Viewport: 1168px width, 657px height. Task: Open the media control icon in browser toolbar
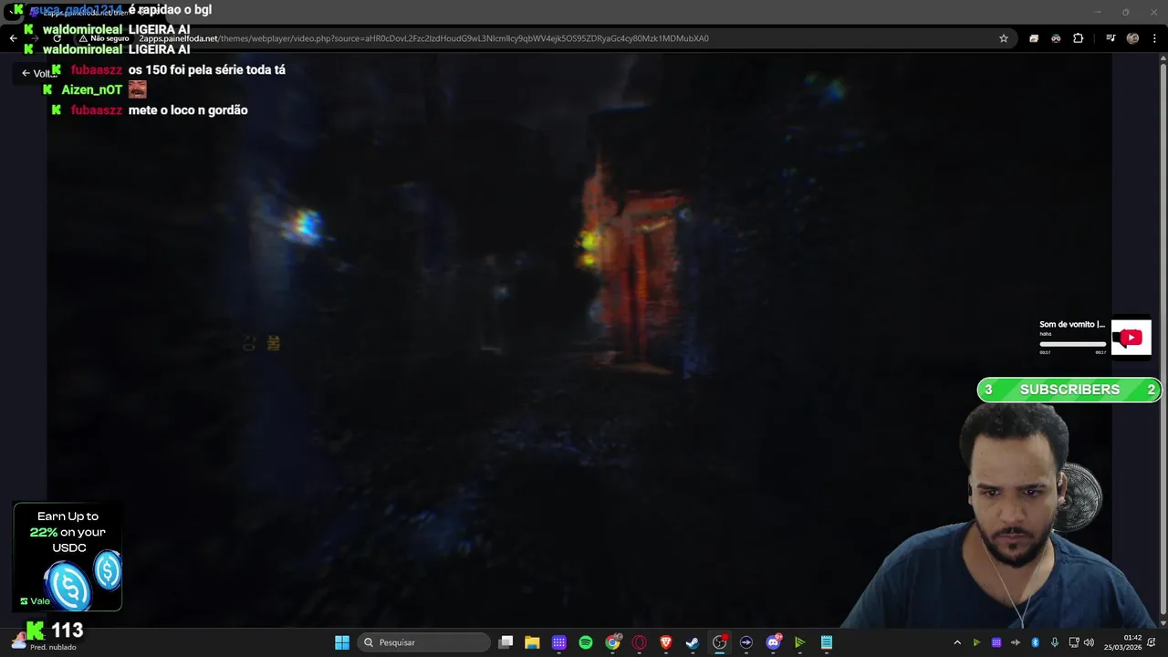click(x=1111, y=38)
